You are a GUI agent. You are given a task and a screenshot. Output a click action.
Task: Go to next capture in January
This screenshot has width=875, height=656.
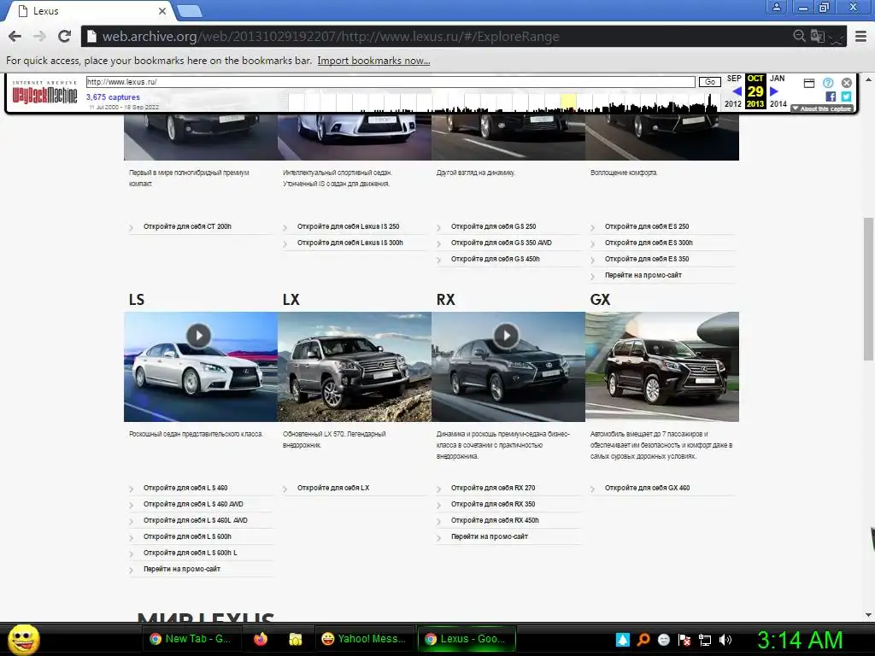click(774, 91)
